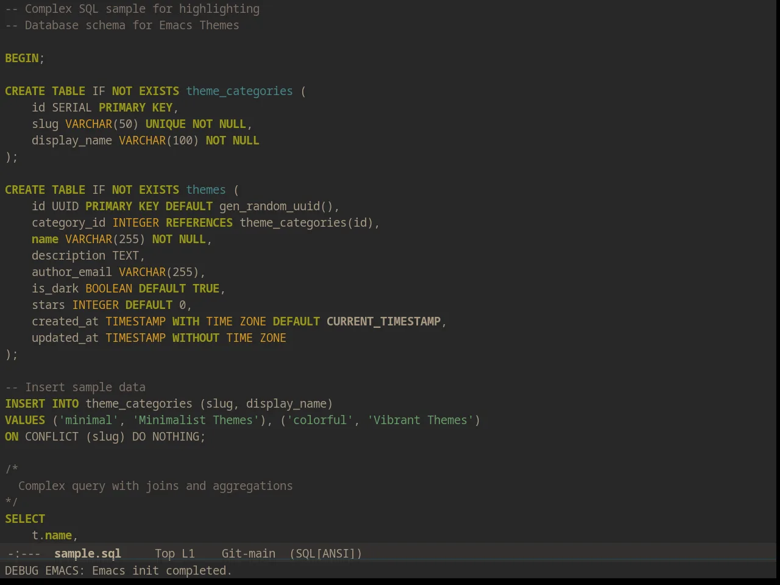Viewport: 780px width, 585px height.
Task: Click the 'themes' table name in second CREATE TABLE
Action: (x=206, y=190)
